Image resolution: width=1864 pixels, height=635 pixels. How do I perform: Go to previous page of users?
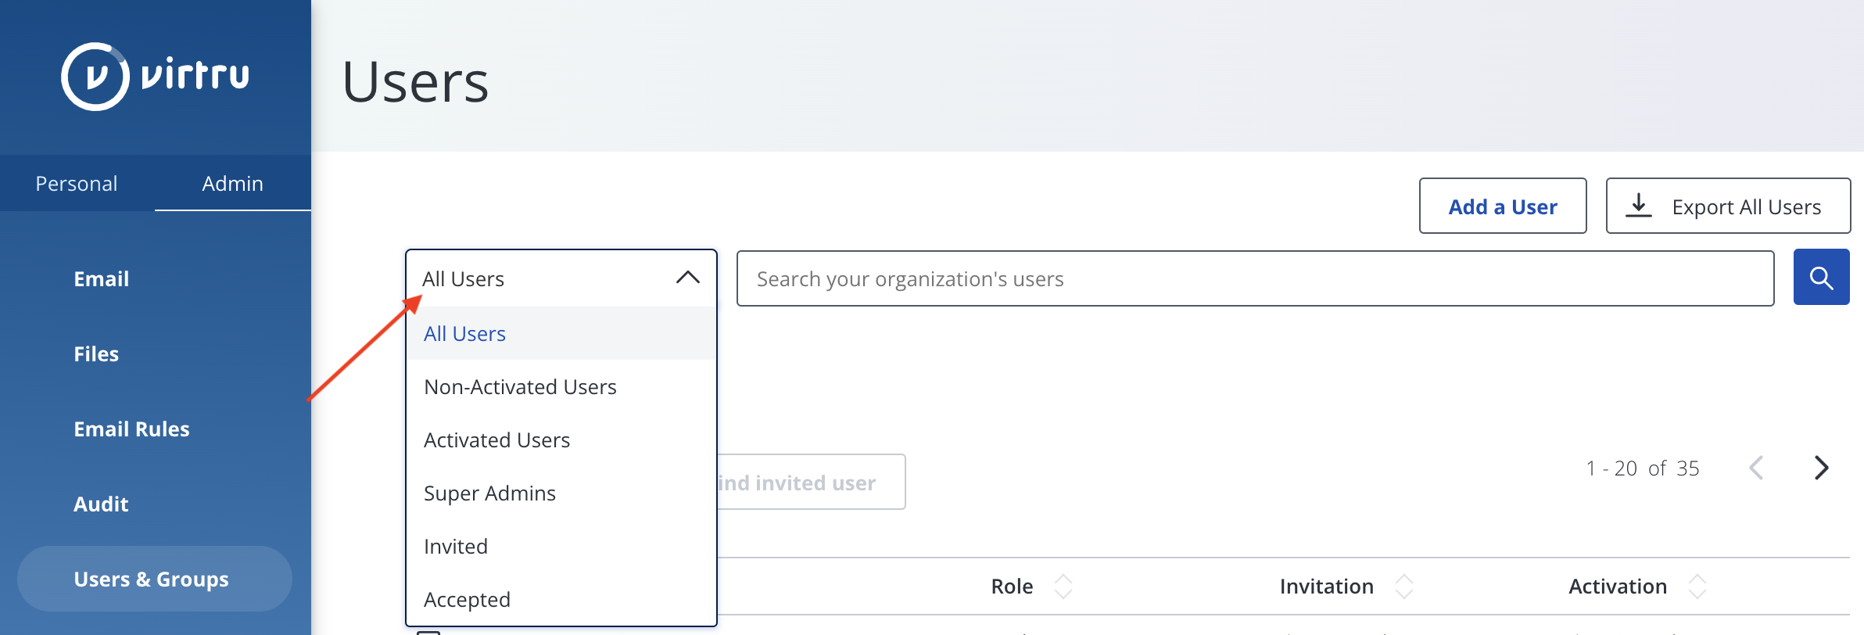1756,468
